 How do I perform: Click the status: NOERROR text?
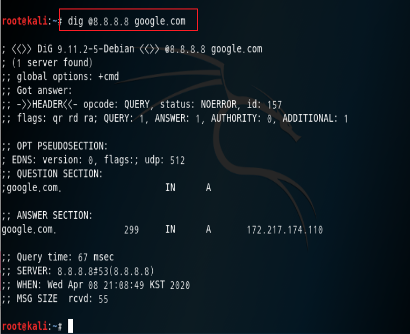tap(198, 104)
